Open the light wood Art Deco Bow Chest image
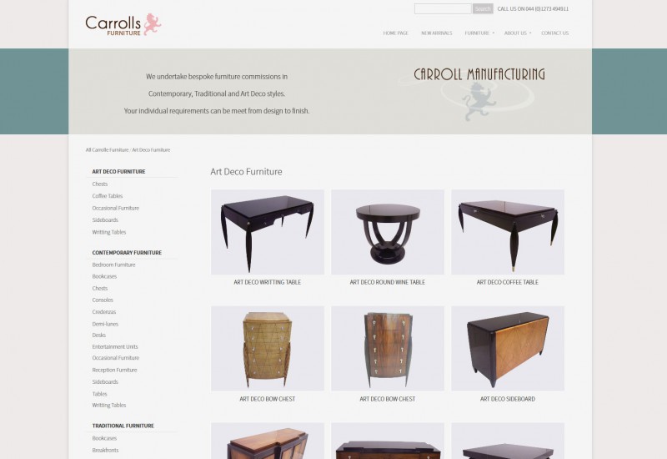 268,348
